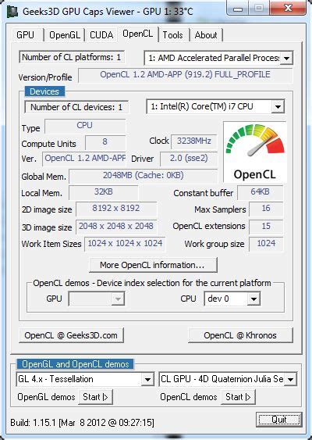
Task: Click the OpenCL speedometer logo
Action: [254, 152]
